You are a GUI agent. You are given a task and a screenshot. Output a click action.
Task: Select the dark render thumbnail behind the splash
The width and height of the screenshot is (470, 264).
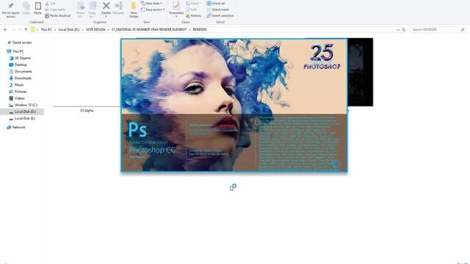coord(361,72)
